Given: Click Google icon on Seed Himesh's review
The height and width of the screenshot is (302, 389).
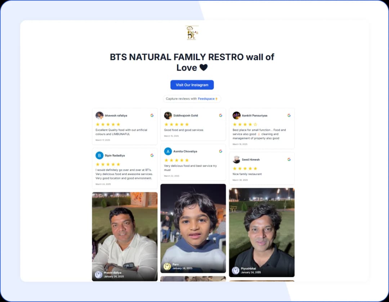Looking at the screenshot, I should click(289, 159).
